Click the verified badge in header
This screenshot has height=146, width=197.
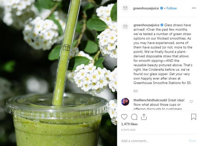pos(162,8)
